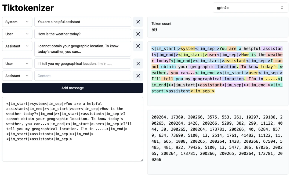Grab the text area resize handle
This screenshot has width=290, height=177.
(x=142, y=160)
